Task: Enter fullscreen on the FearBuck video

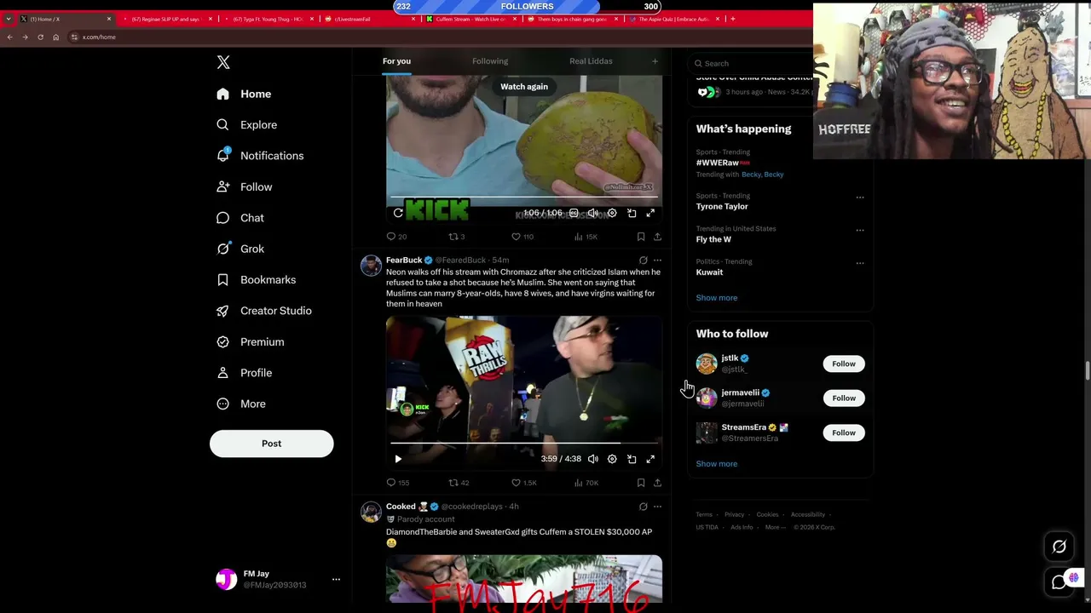Action: pos(650,459)
